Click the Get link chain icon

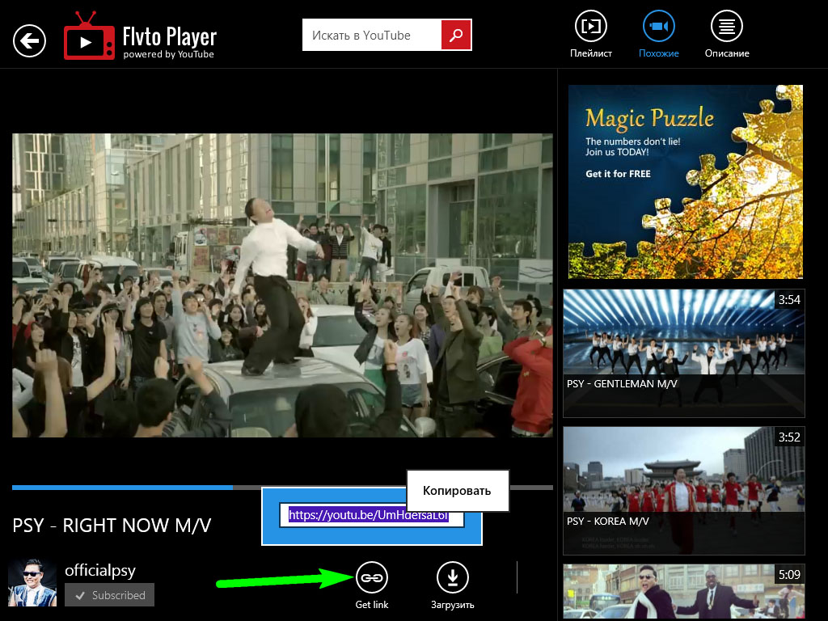pos(372,577)
